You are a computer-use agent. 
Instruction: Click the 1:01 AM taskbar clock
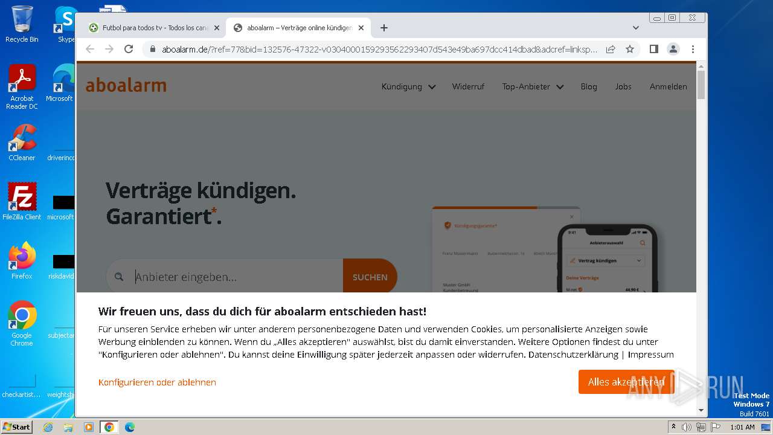click(x=742, y=427)
